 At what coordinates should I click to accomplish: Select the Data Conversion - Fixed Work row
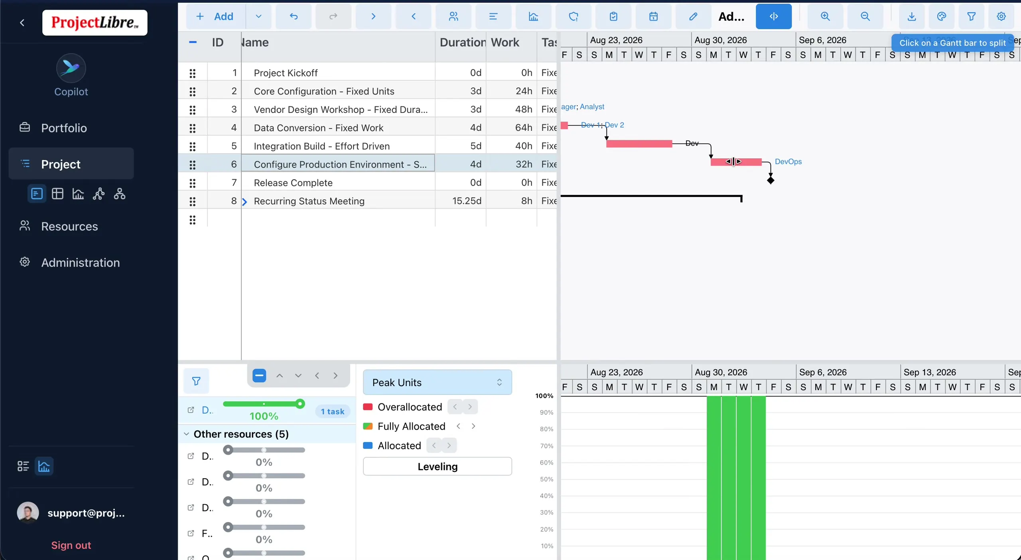(x=367, y=128)
